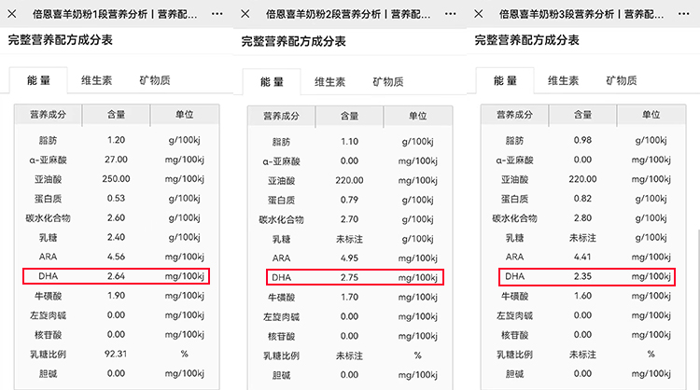Click the 乳糖比例 92.31 row
Viewport: 700px width, 390px height.
tap(116, 354)
